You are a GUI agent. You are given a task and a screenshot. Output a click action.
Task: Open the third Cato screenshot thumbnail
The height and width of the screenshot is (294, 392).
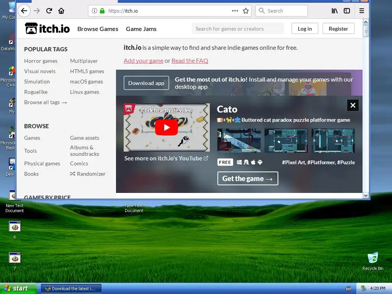(333, 140)
